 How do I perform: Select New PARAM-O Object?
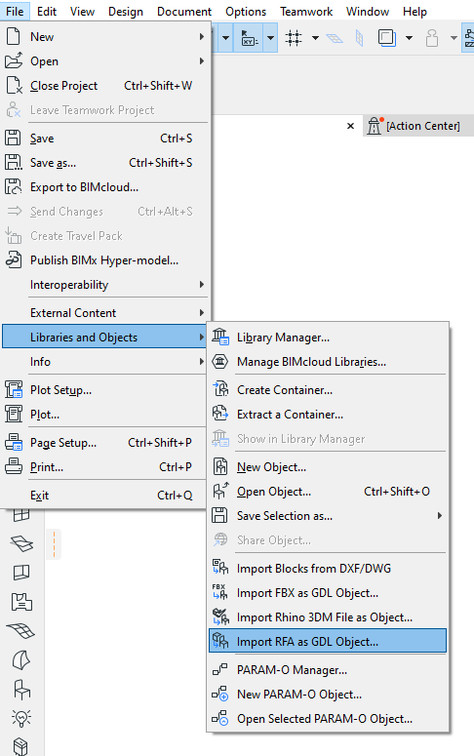point(328,695)
